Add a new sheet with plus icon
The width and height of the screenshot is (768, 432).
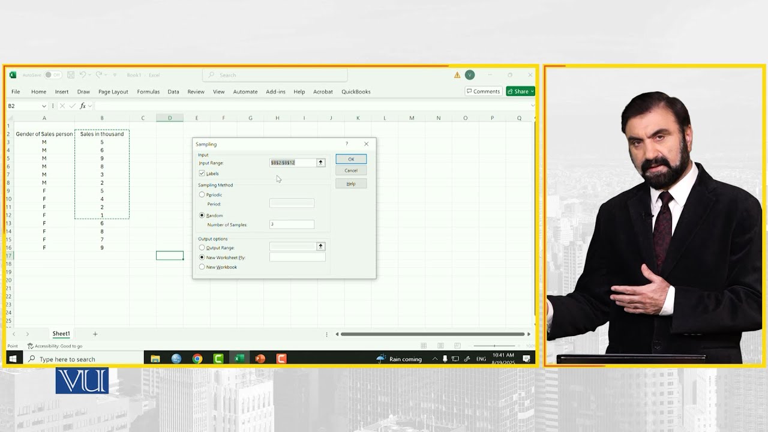pyautogui.click(x=95, y=334)
